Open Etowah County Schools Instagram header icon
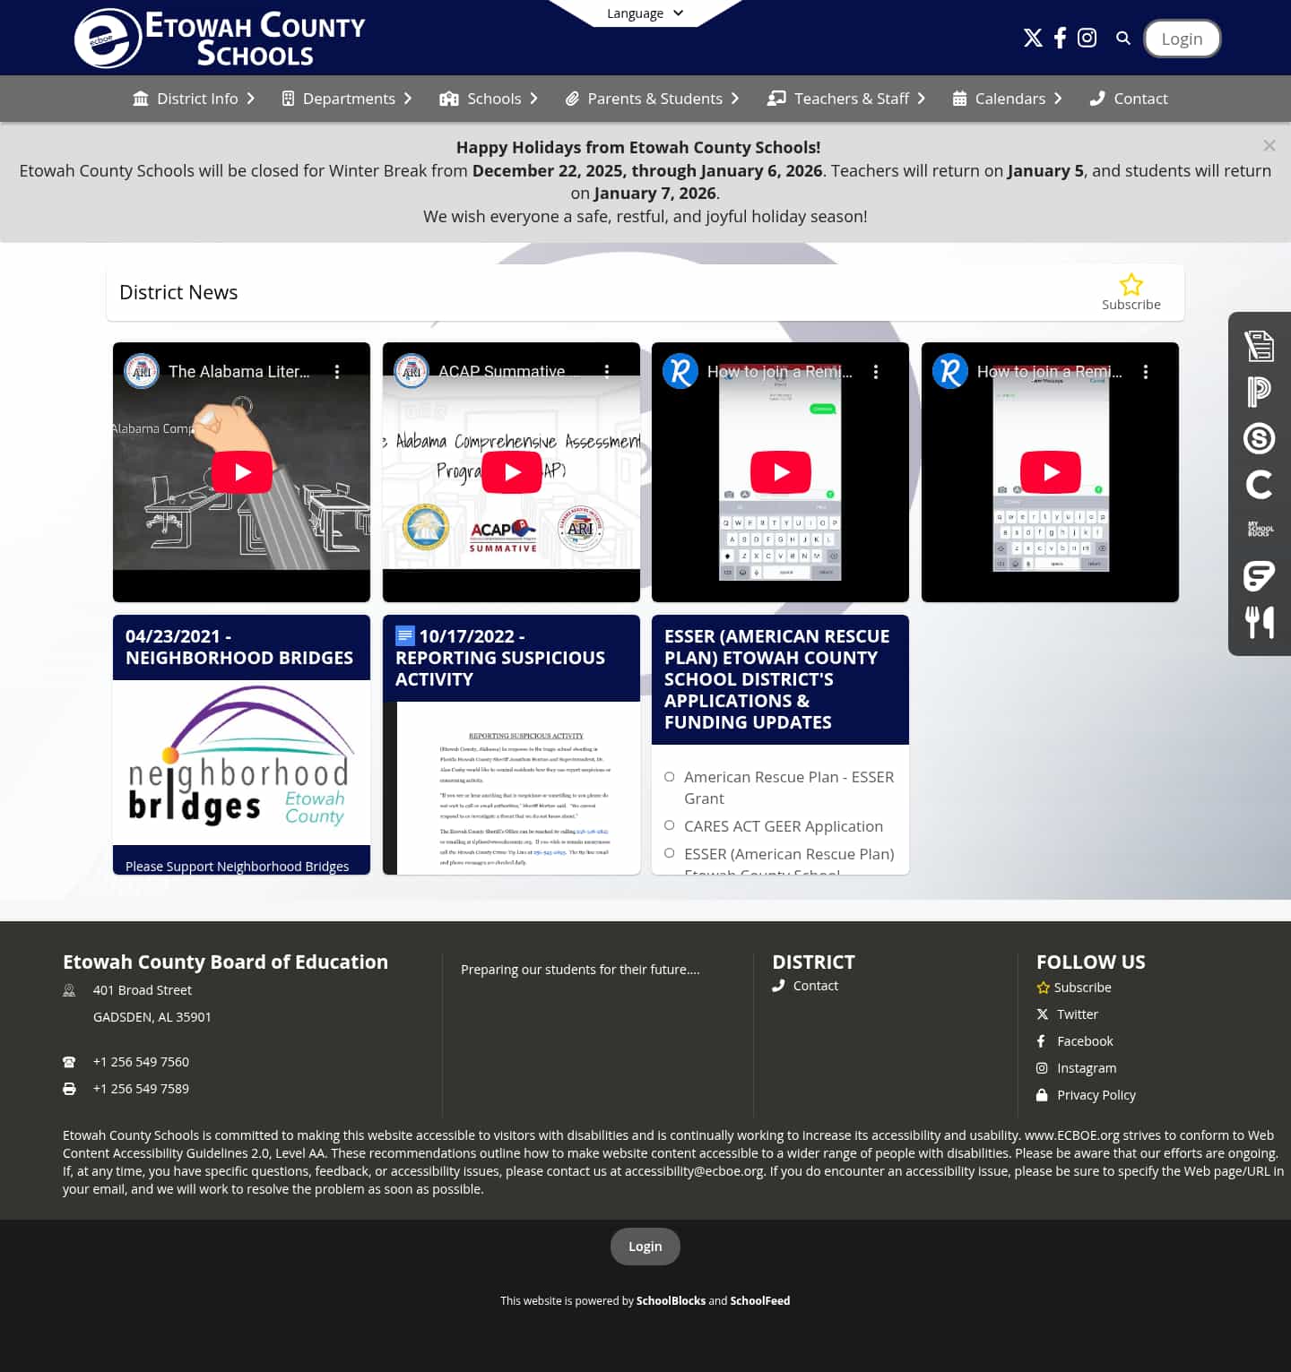 click(x=1087, y=38)
